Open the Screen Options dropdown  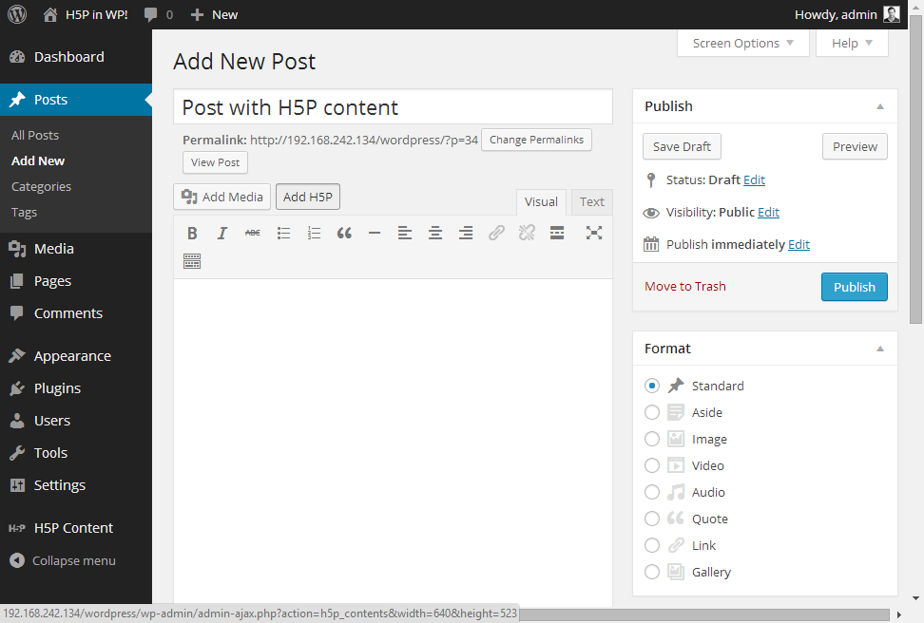[742, 43]
